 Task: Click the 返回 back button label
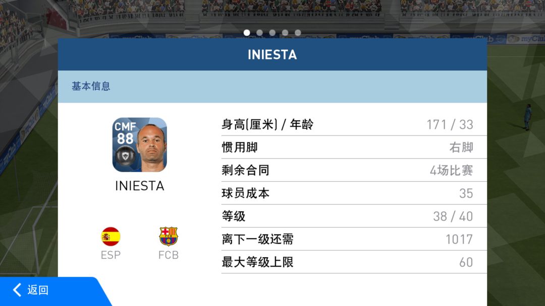click(38, 290)
